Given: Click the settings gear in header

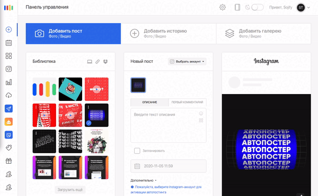Looking at the screenshot, I should tap(223, 7).
